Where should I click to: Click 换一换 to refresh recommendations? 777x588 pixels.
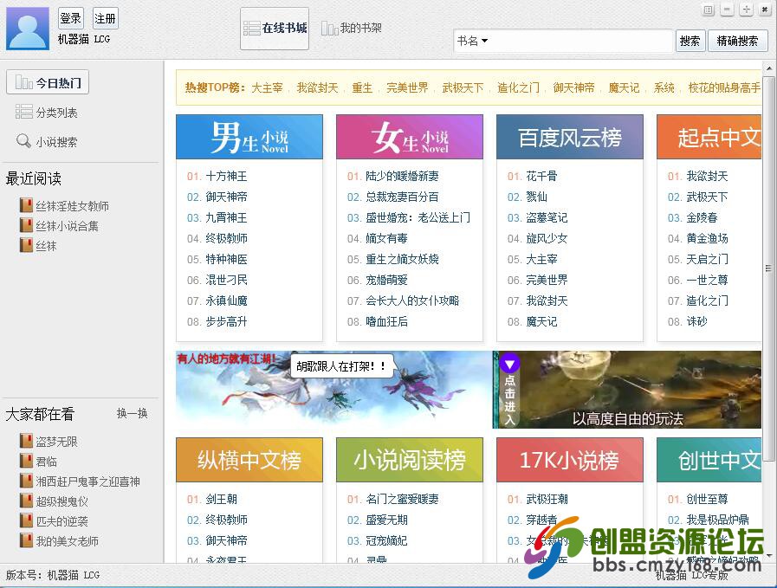[x=132, y=413]
